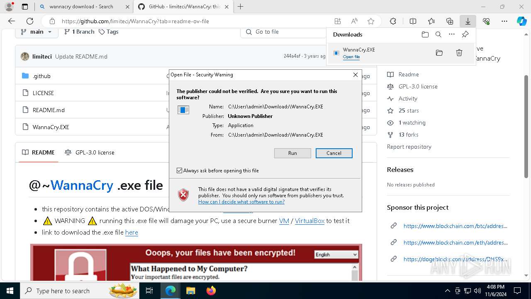
Task: Click the 'here' download link in README
Action: pos(132,233)
